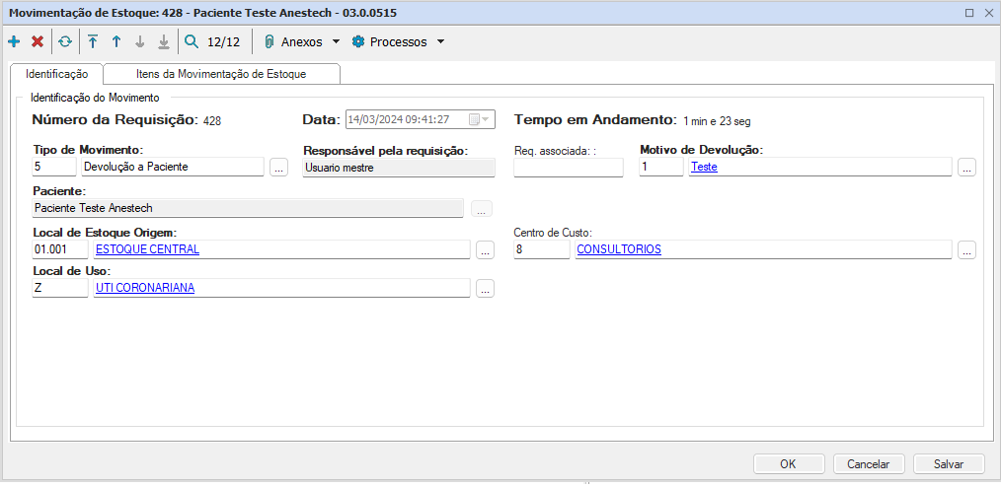Expand the Anexos dropdown arrow
The width and height of the screenshot is (1001, 487).
click(336, 42)
